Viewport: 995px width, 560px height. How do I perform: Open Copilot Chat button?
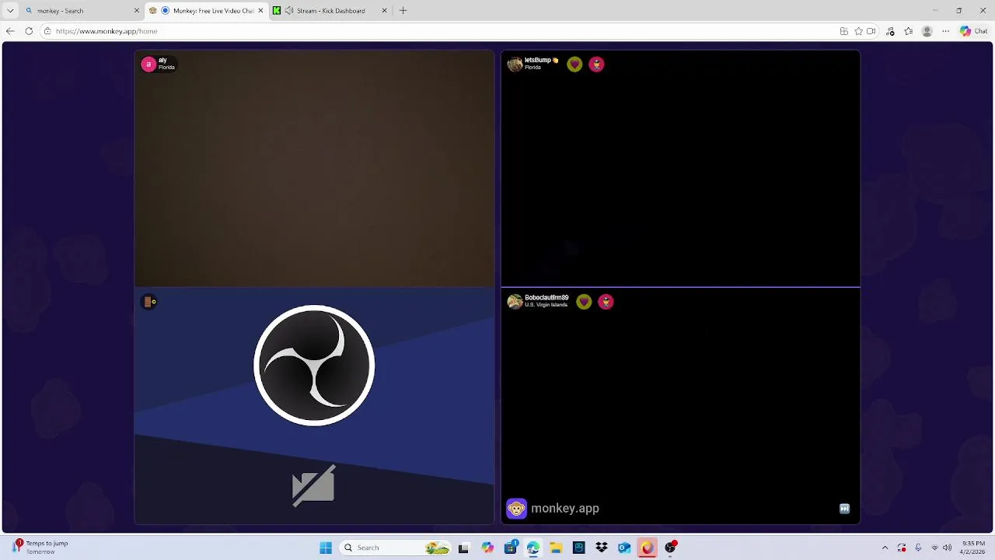click(973, 31)
